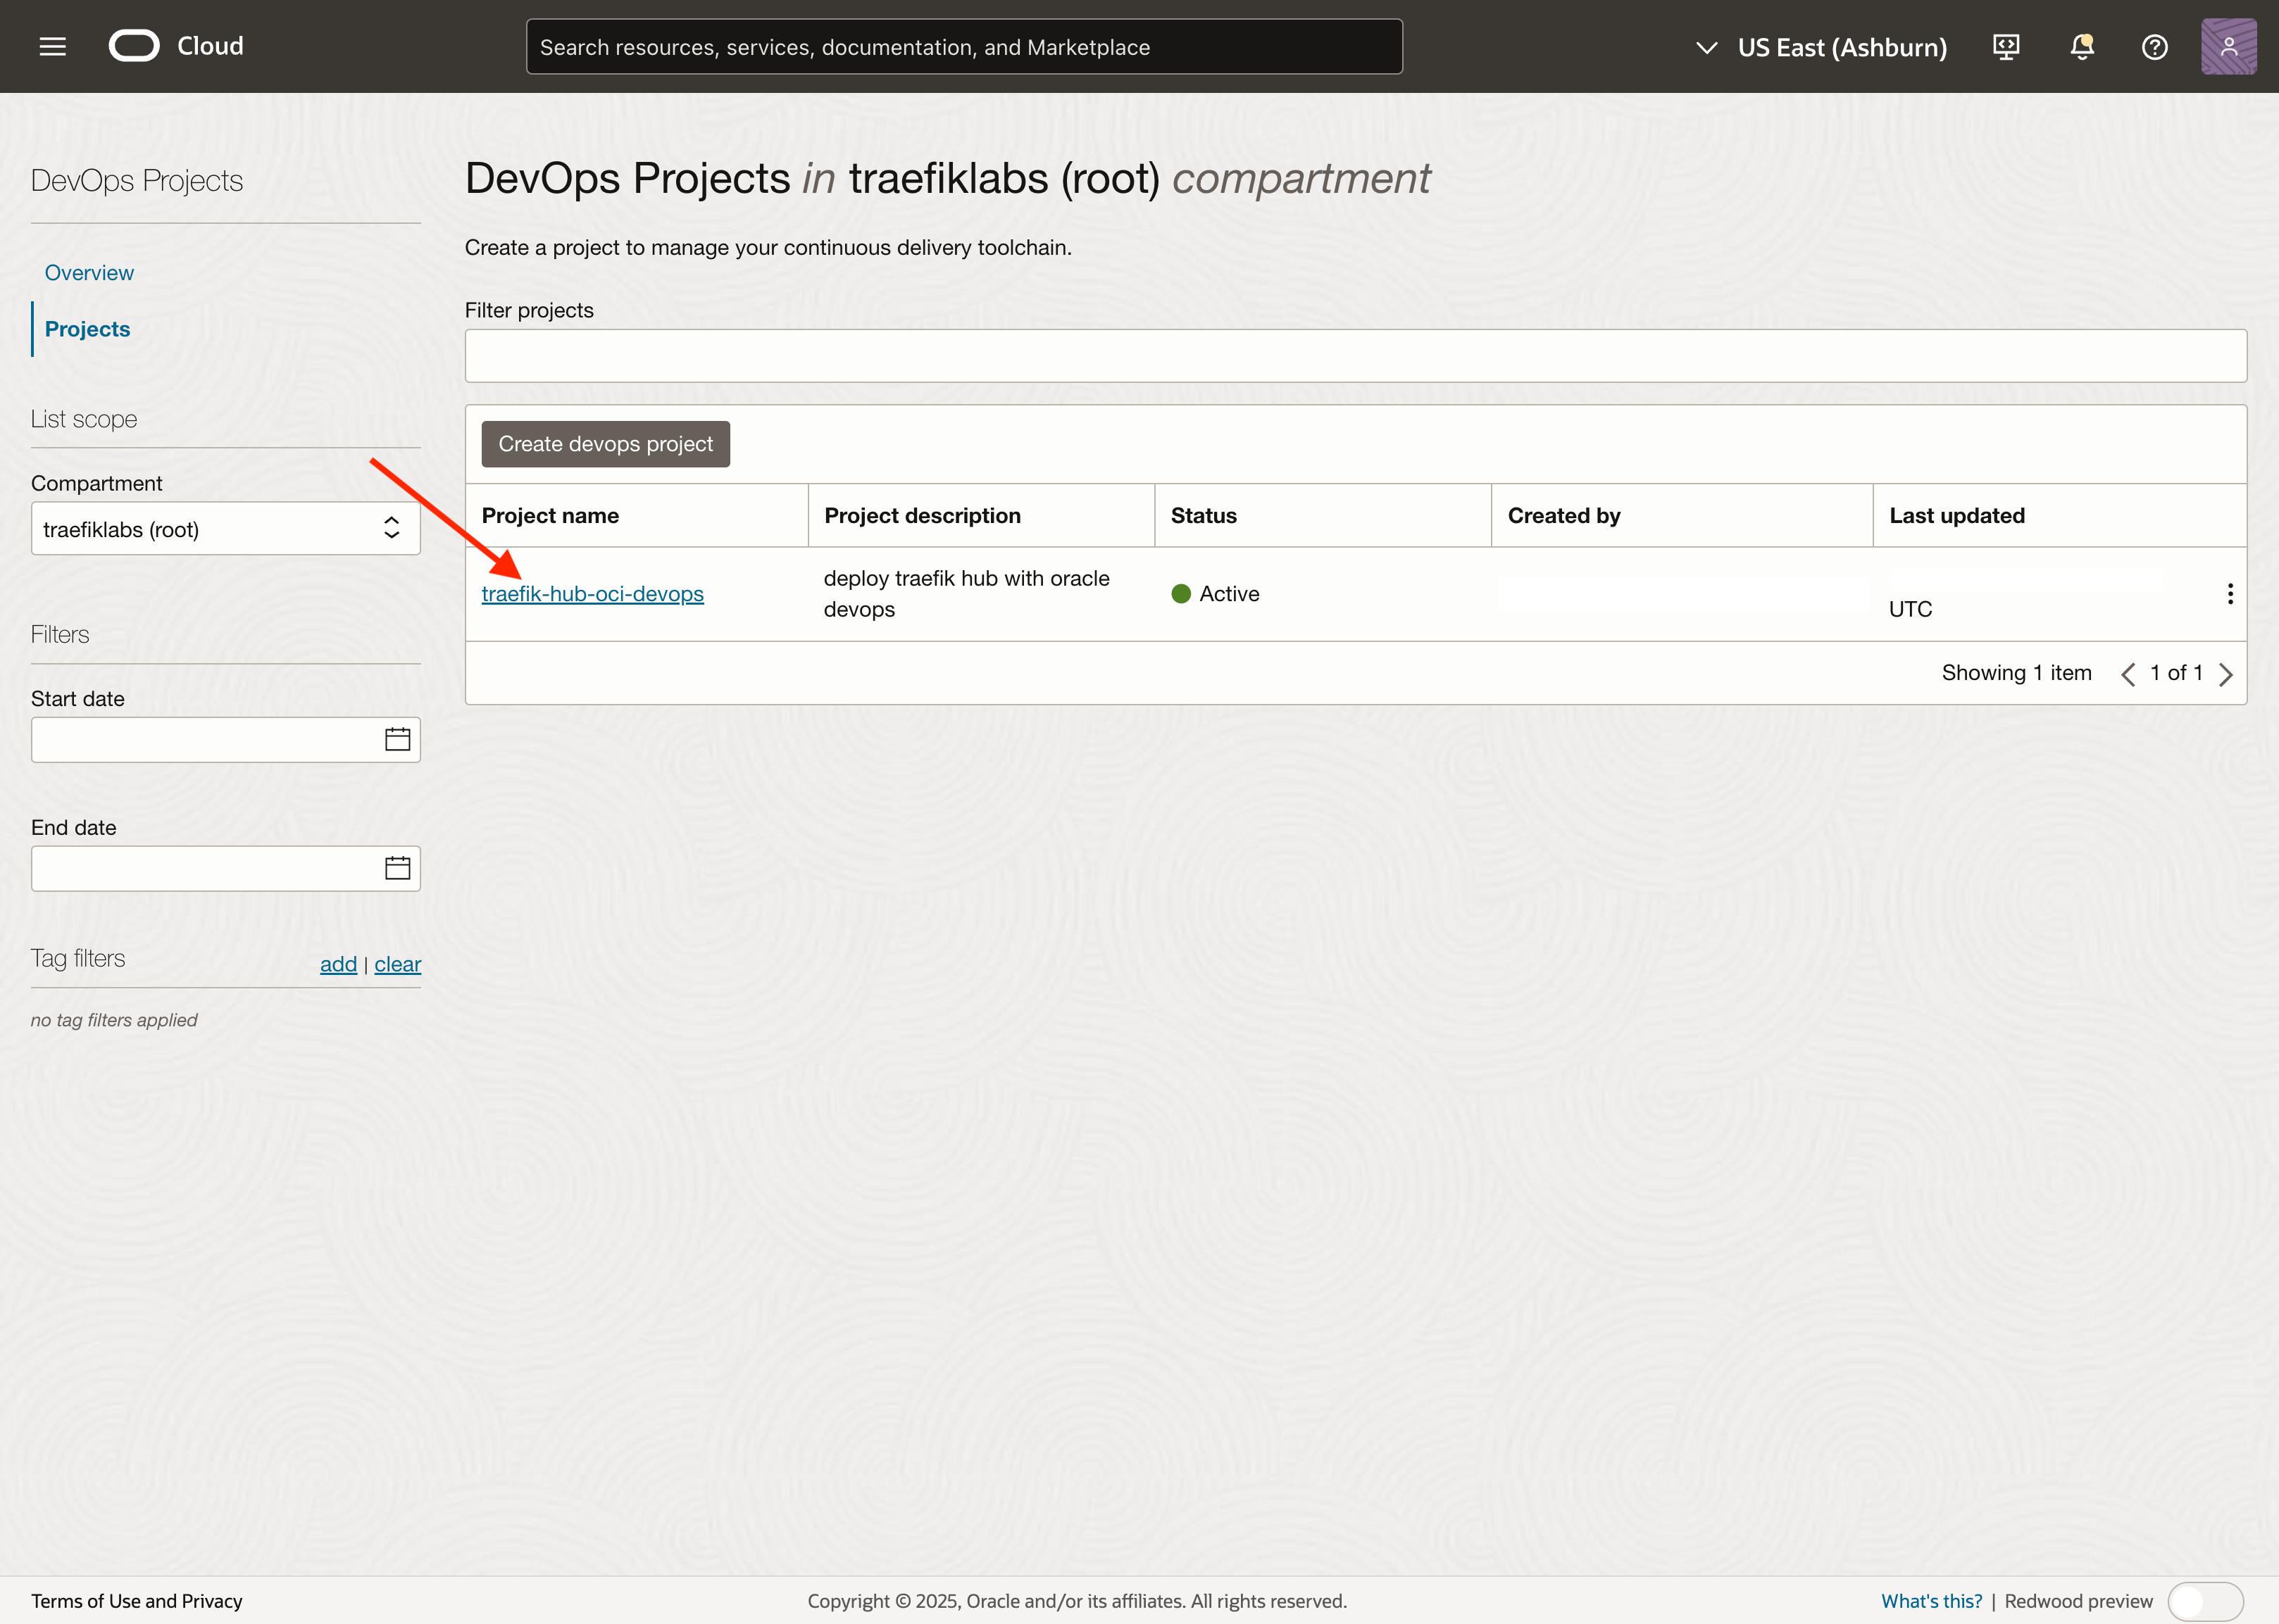The height and width of the screenshot is (1624, 2279).
Task: Open actions menu for traefik-hub-oci-devops row
Action: (x=2230, y=594)
